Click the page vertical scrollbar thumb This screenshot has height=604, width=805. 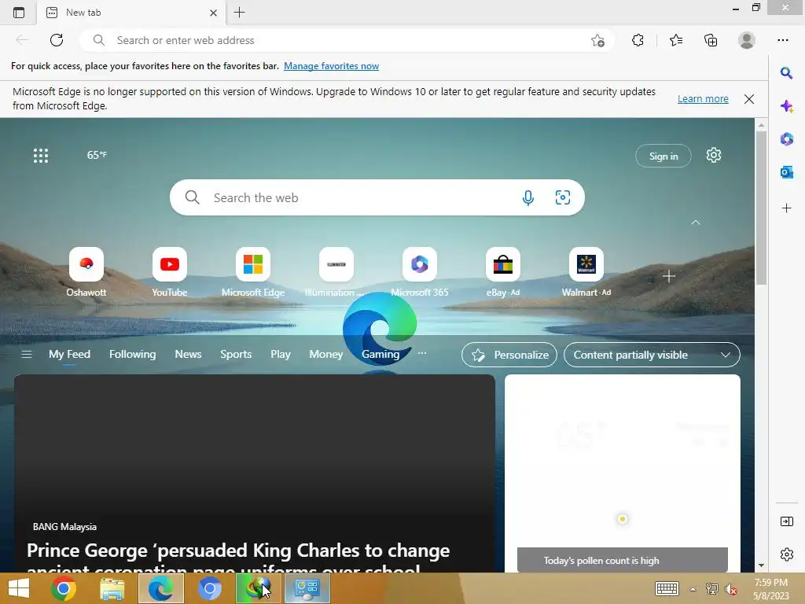[x=761, y=208]
